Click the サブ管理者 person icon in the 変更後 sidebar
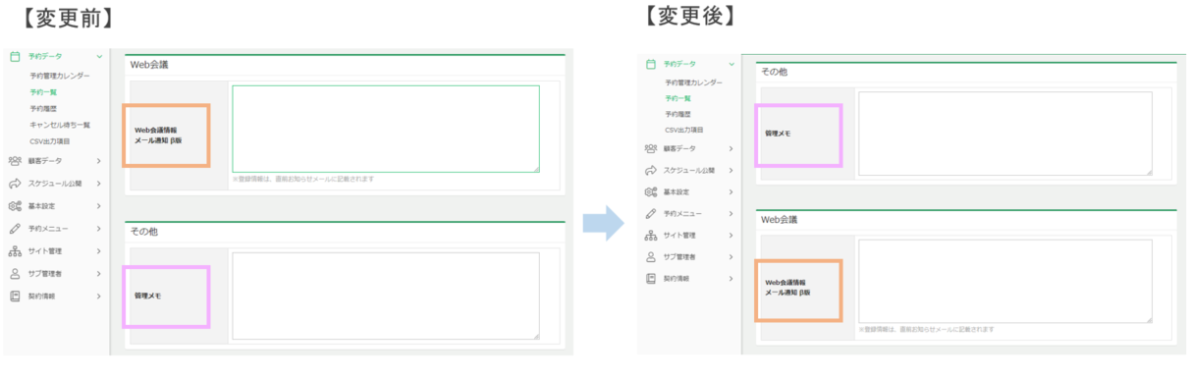The height and width of the screenshot is (378, 1191). (x=650, y=256)
